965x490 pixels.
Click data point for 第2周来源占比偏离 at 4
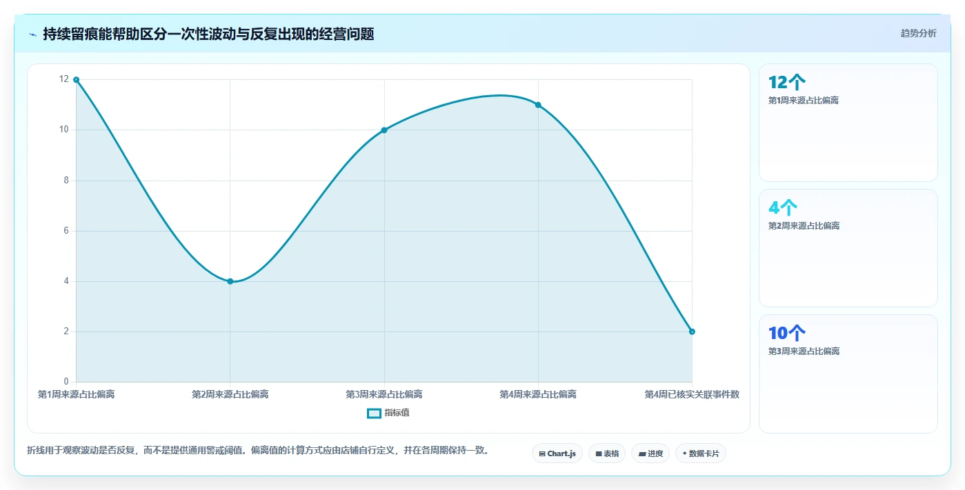(x=230, y=281)
